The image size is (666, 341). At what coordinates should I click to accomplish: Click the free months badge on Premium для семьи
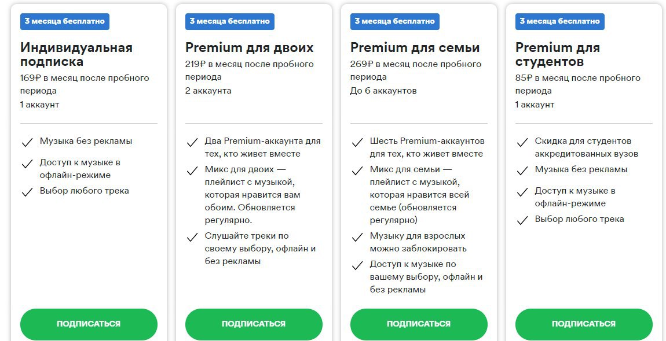[x=394, y=21]
